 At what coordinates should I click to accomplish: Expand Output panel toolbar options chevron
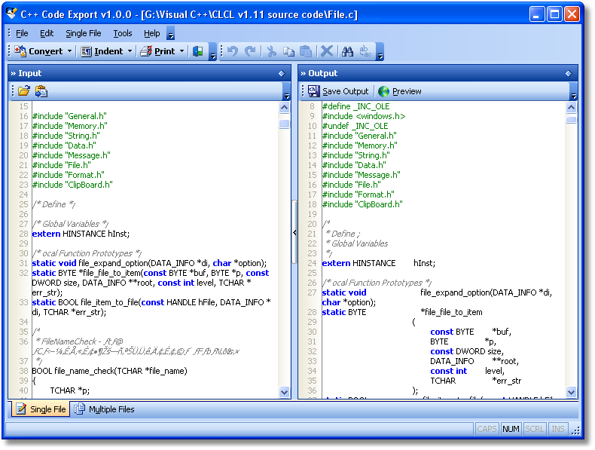[574, 91]
